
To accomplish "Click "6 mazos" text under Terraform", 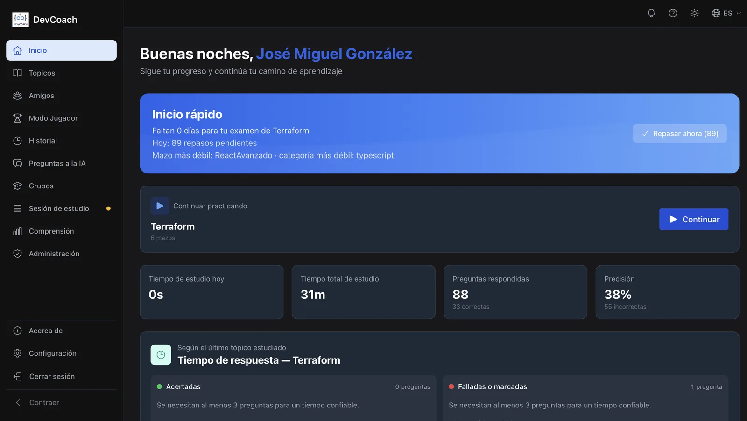I will (163, 238).
